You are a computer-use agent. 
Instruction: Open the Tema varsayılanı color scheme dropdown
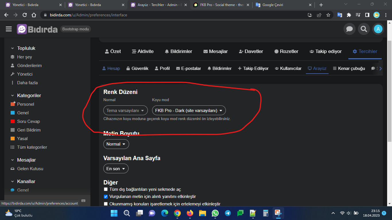125,110
